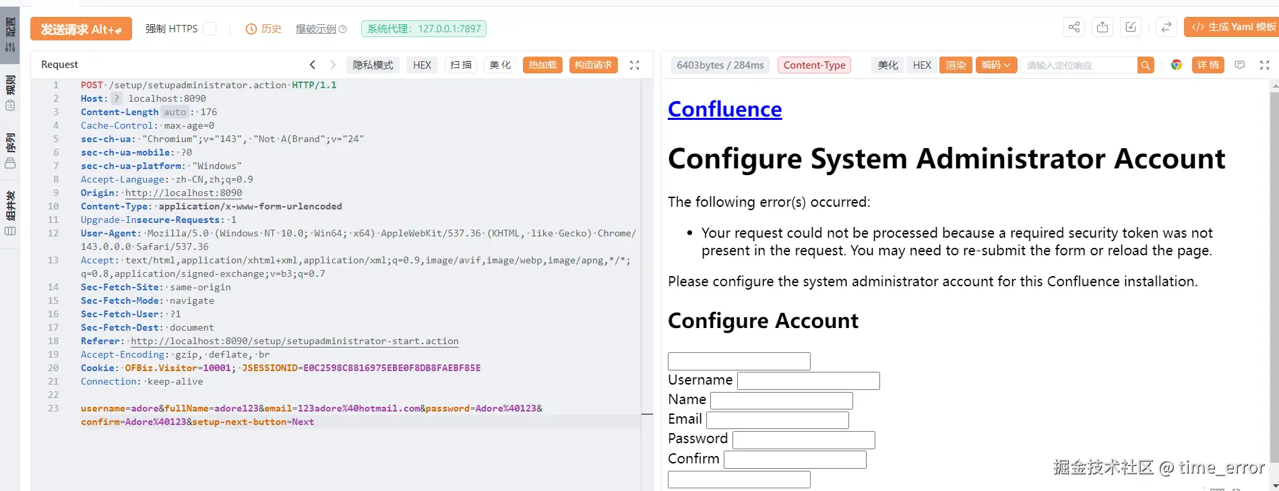Enable the 强制 HTTPS checkbox
Viewport: 1279px width, 491px height.
click(210, 29)
